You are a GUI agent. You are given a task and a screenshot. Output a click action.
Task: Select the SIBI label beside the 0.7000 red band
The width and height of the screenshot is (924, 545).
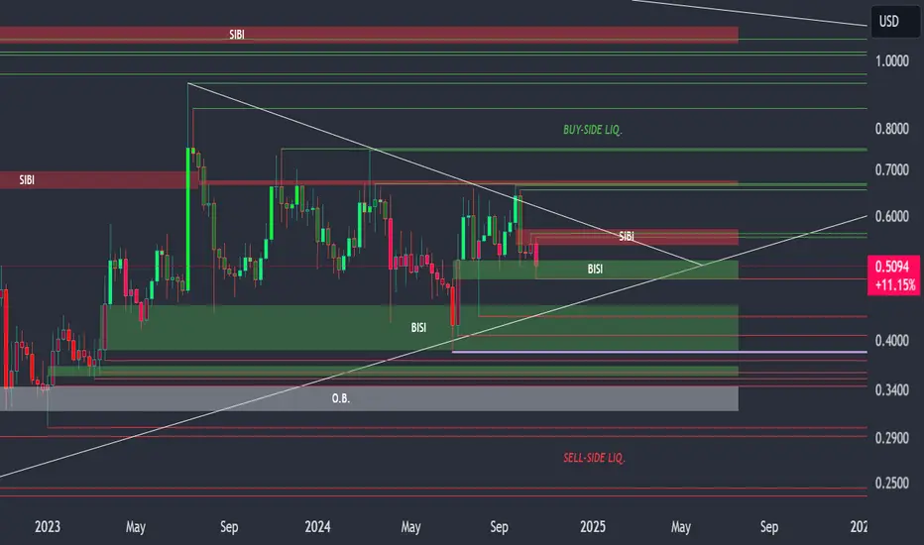27,180
